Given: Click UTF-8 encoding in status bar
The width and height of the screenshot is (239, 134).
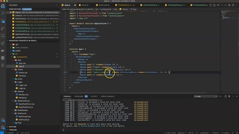Looking at the screenshot, I should 191,133.
